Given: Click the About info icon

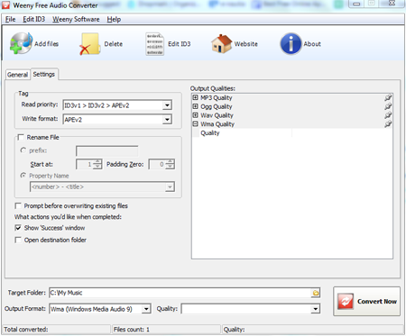Looking at the screenshot, I should tap(291, 44).
